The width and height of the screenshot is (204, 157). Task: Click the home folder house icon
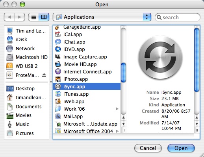(x=9, y=97)
